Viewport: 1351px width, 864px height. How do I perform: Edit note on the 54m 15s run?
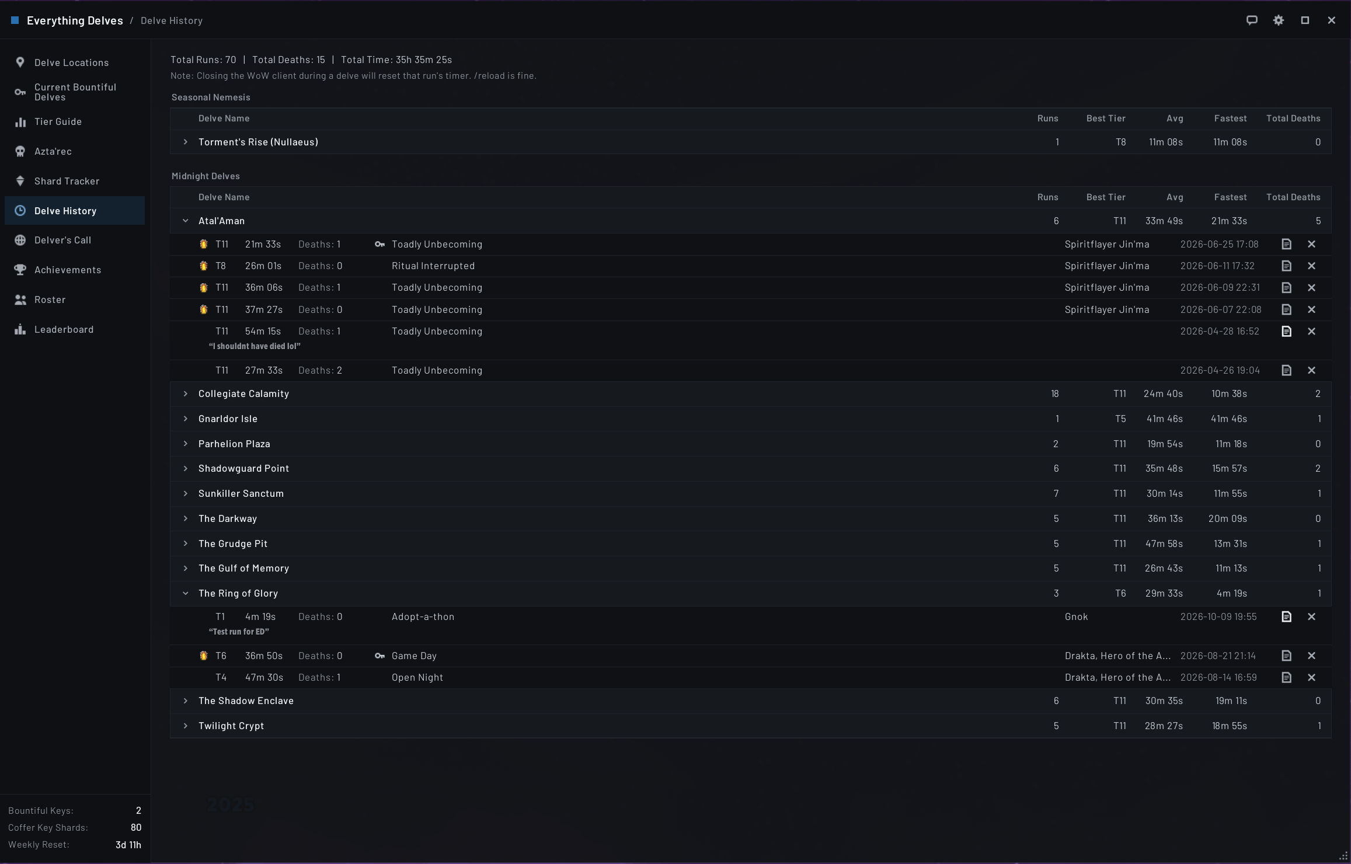tap(1286, 331)
